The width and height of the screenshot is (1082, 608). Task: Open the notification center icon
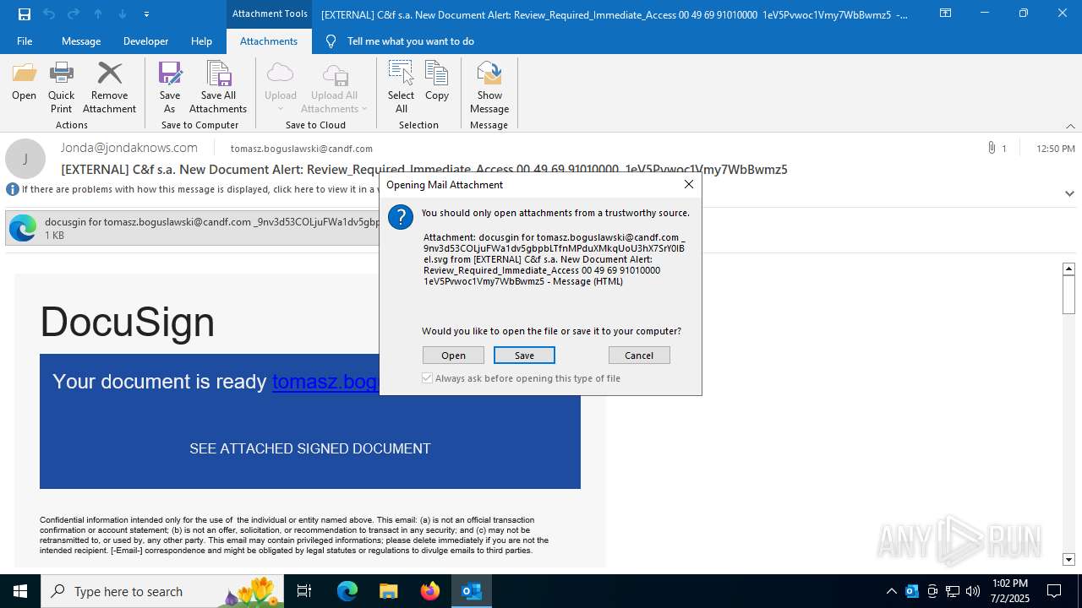[1054, 591]
